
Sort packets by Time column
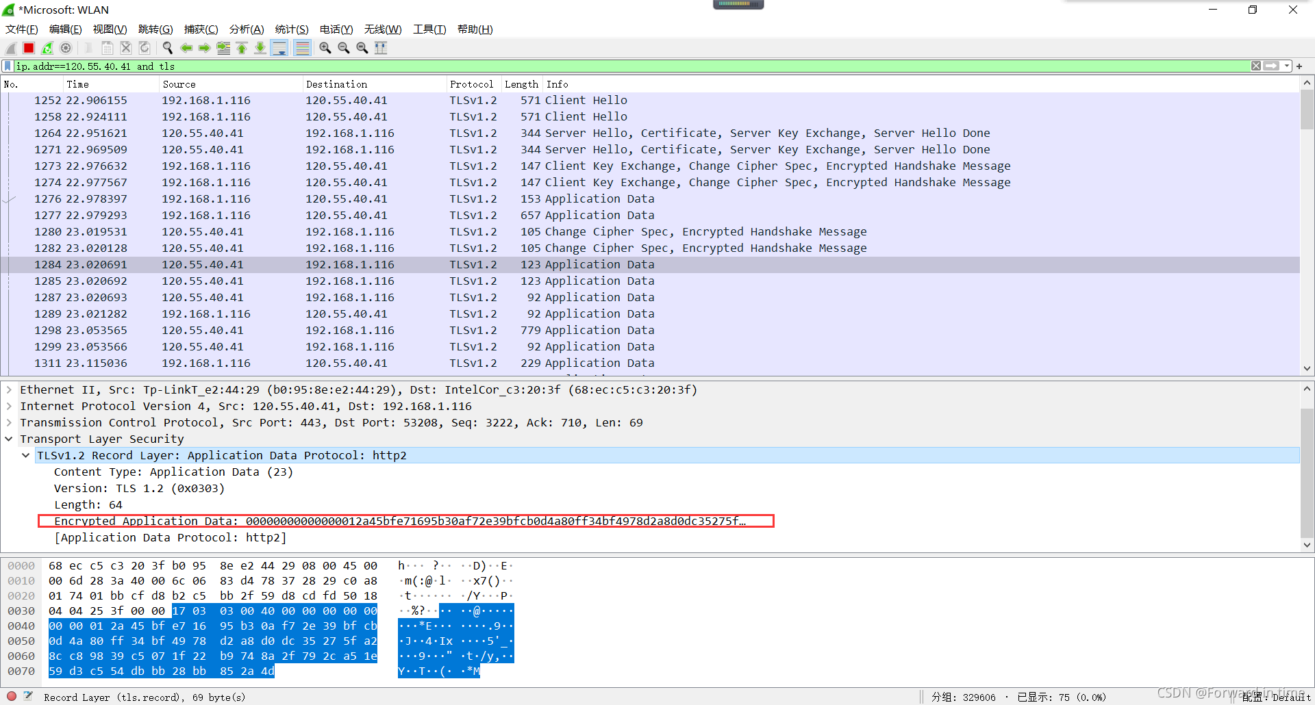point(111,84)
